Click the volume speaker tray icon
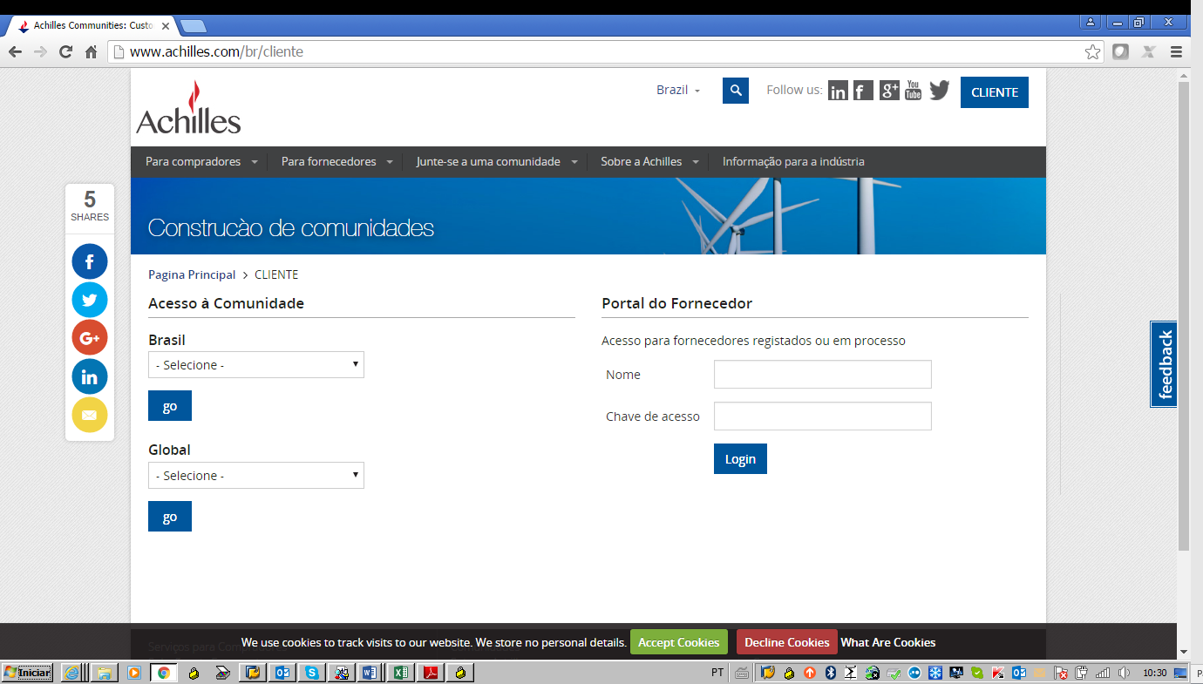The height and width of the screenshot is (684, 1203). click(1124, 673)
